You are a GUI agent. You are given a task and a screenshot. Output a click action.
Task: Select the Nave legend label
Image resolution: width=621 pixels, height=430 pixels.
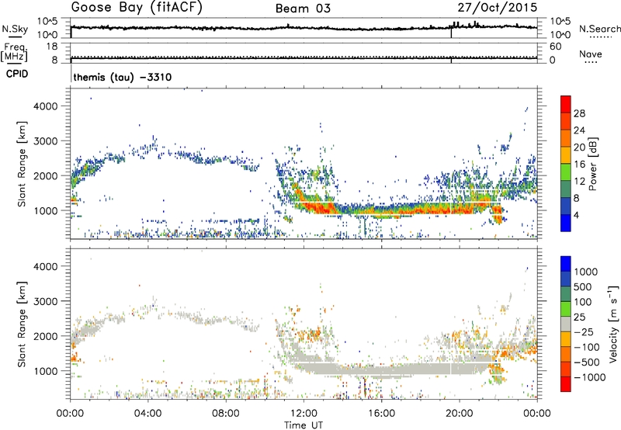coord(591,54)
